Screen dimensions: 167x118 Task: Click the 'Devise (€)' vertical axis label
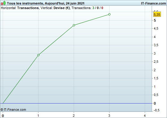62,8
